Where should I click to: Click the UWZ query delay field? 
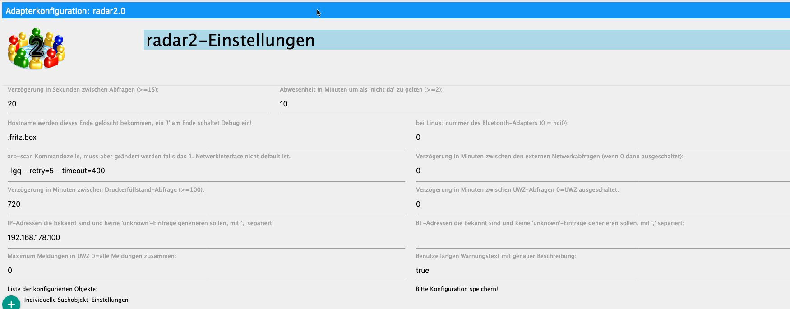point(603,204)
